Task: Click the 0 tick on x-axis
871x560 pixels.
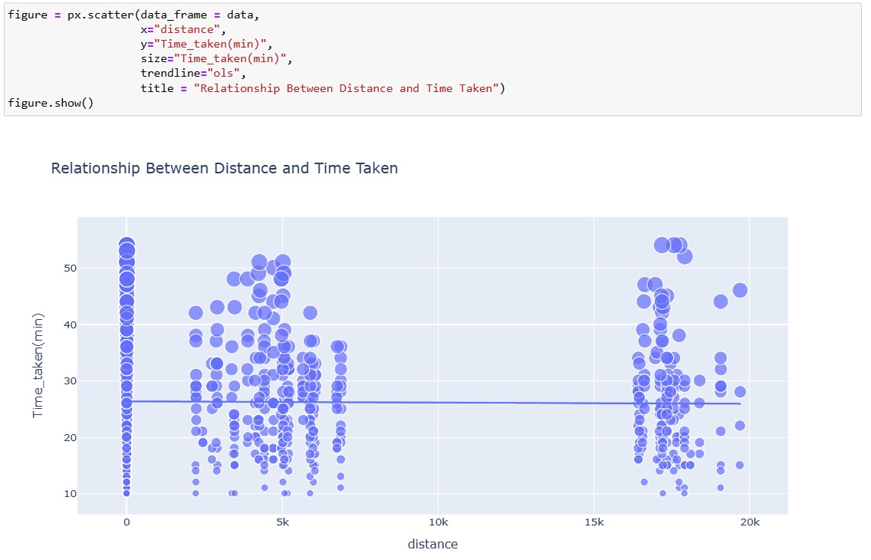Action: tap(127, 523)
